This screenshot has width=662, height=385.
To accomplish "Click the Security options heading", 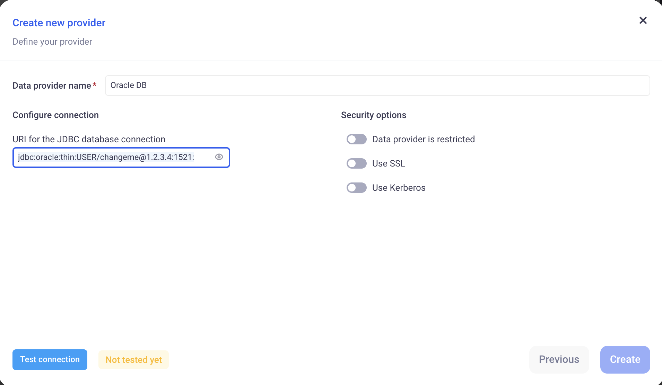I will (x=373, y=115).
